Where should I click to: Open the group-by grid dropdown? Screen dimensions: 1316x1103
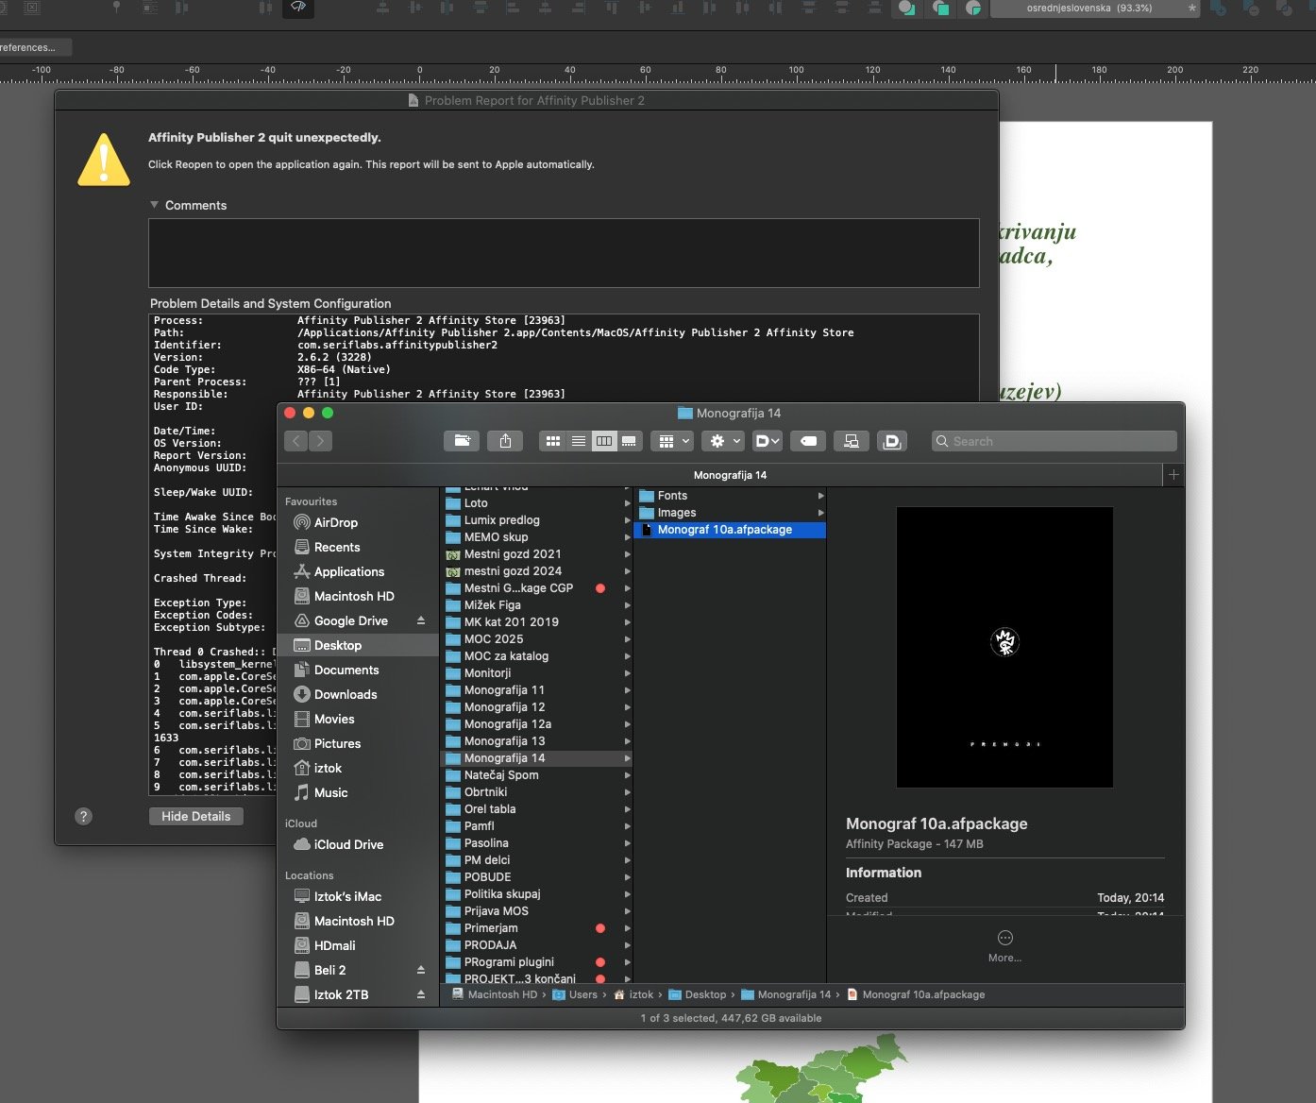(x=674, y=441)
